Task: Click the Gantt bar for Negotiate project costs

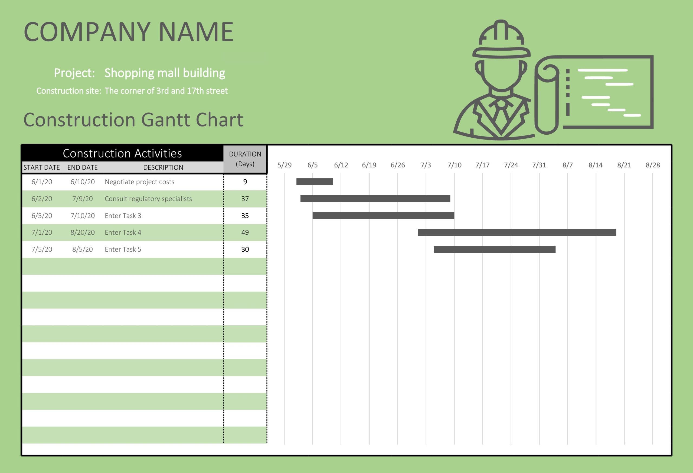Action: [314, 182]
